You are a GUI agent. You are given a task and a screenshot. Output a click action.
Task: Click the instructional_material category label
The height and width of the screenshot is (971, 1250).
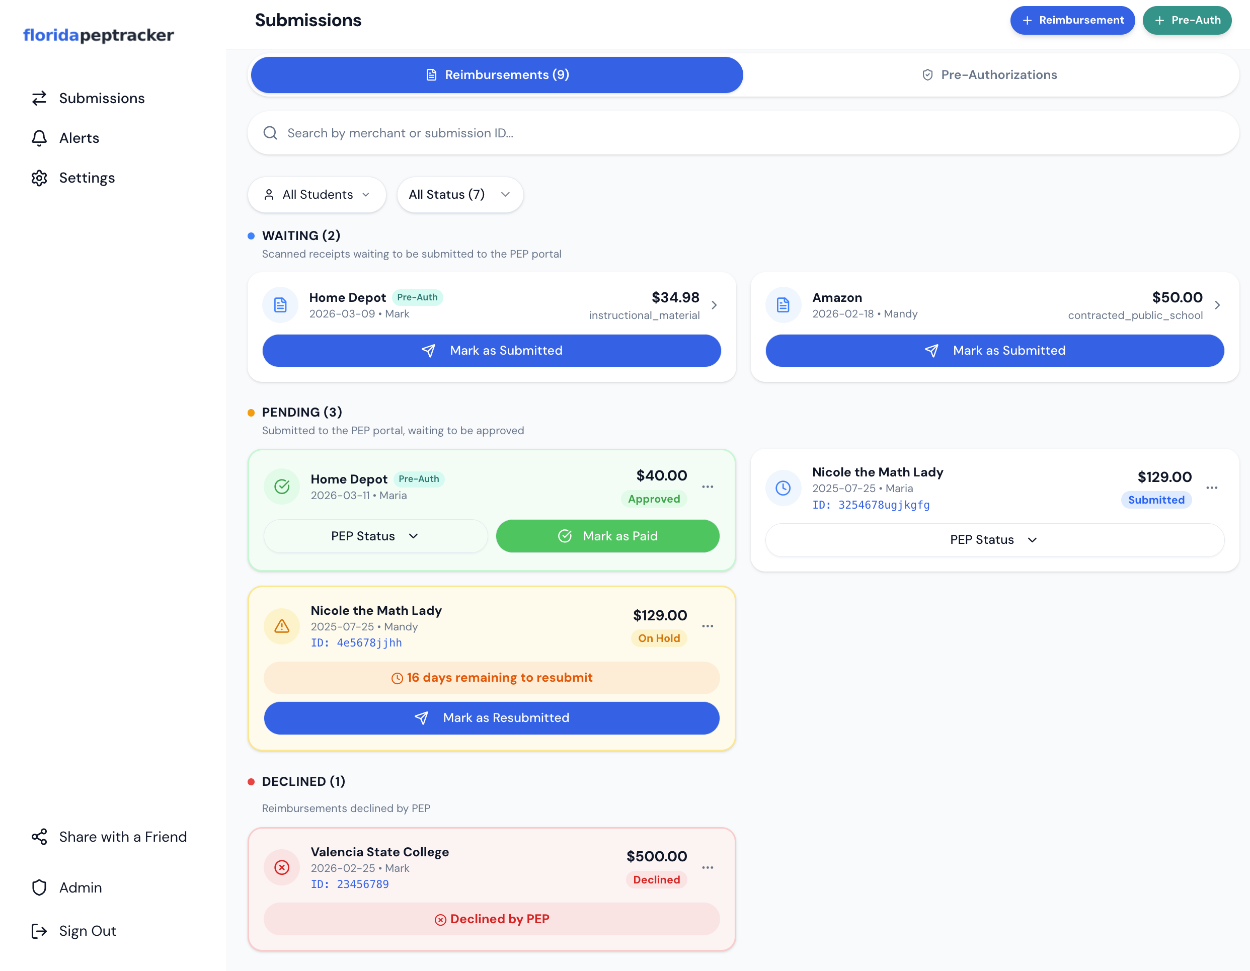(645, 315)
